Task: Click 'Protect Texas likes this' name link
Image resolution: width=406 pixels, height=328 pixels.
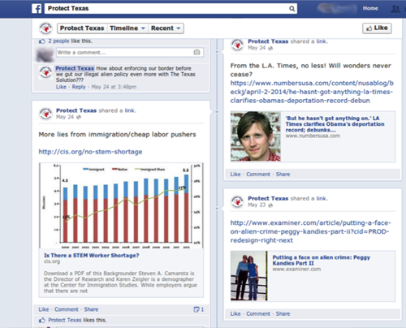Action: (65, 320)
